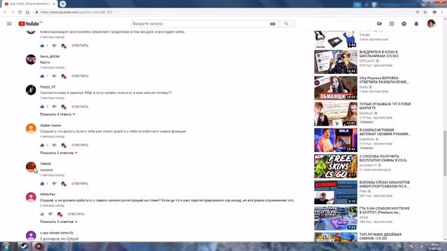The width and height of the screenshot is (447, 251).
Task: Open the Windows Start button
Action: point(6,246)
